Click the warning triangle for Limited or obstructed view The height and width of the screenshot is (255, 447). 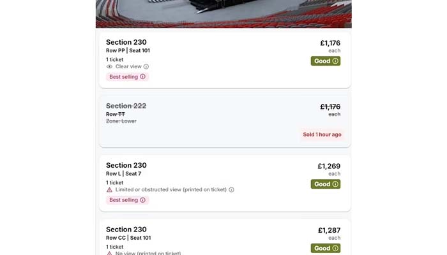point(109,189)
